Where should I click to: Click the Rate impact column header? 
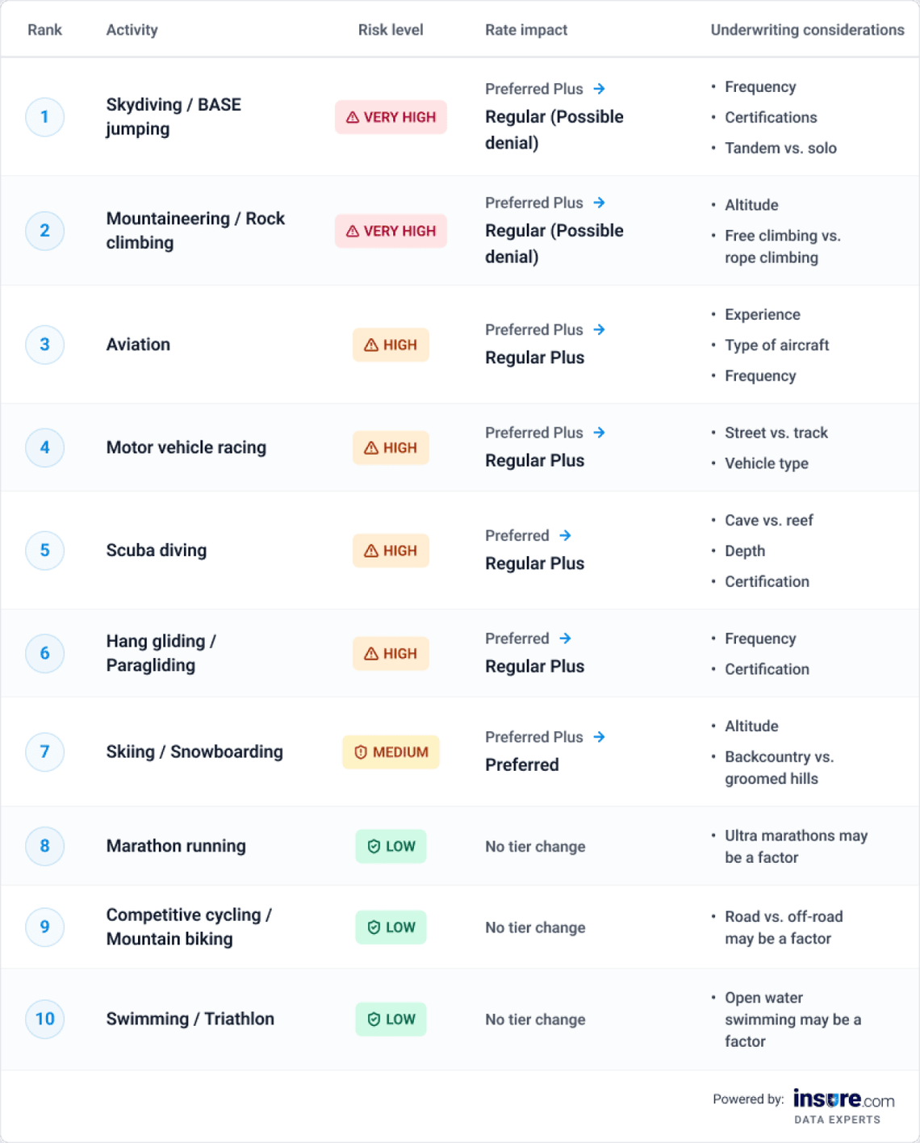pyautogui.click(x=526, y=30)
